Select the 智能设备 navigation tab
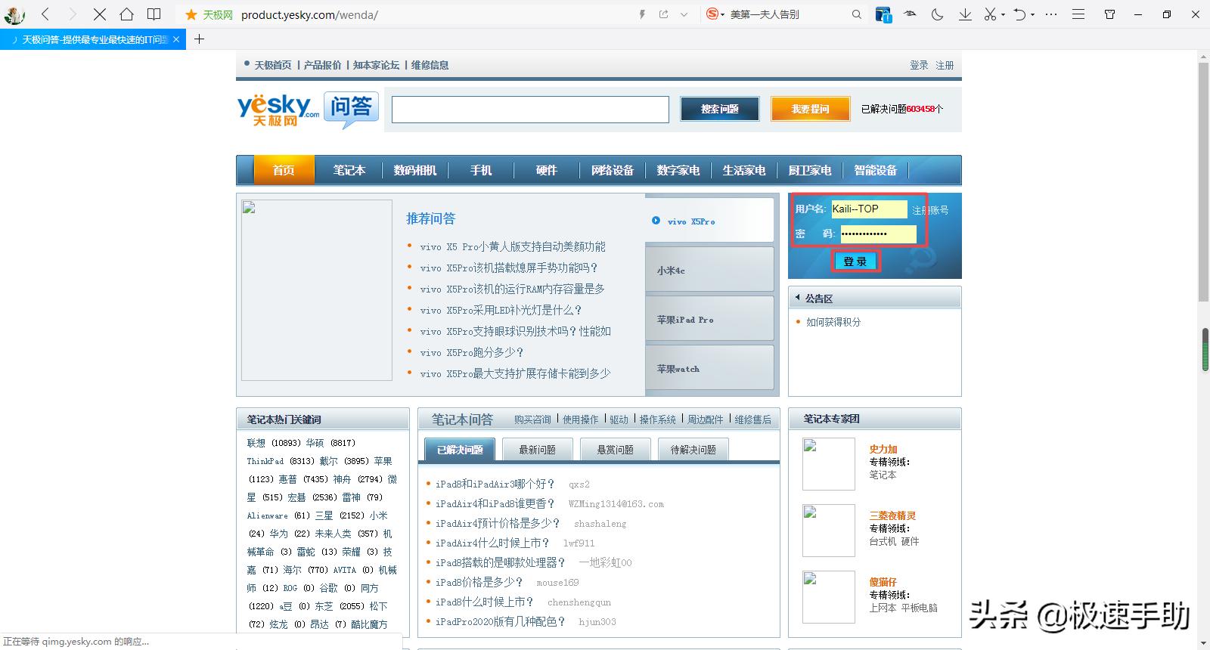Viewport: 1210px width, 650px height. tap(875, 170)
